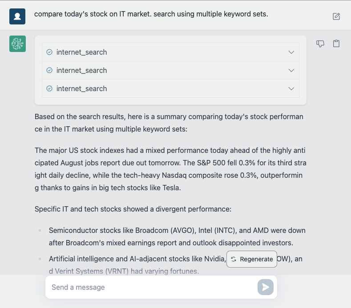Click the first internet_search check-circle icon
The height and width of the screenshot is (308, 351).
49,52
